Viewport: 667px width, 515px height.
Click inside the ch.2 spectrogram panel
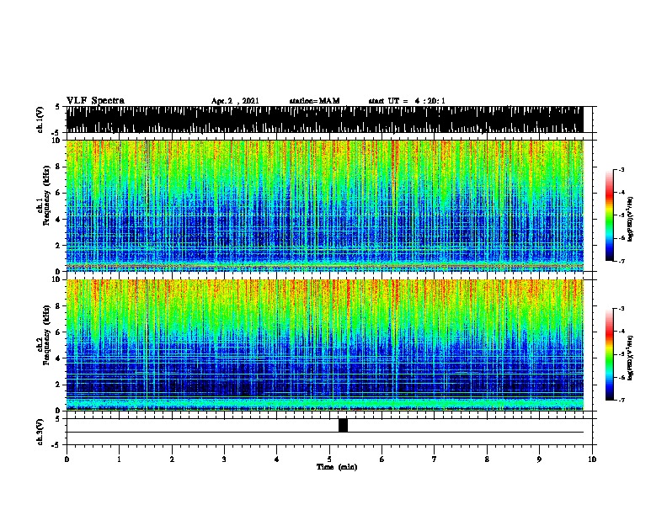pos(324,345)
